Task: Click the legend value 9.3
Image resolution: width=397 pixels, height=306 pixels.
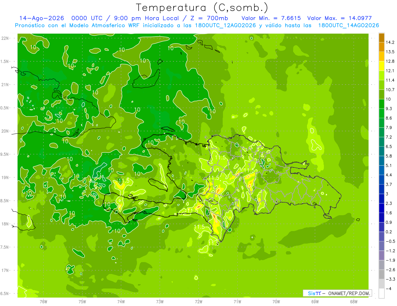Action: tap(389, 109)
